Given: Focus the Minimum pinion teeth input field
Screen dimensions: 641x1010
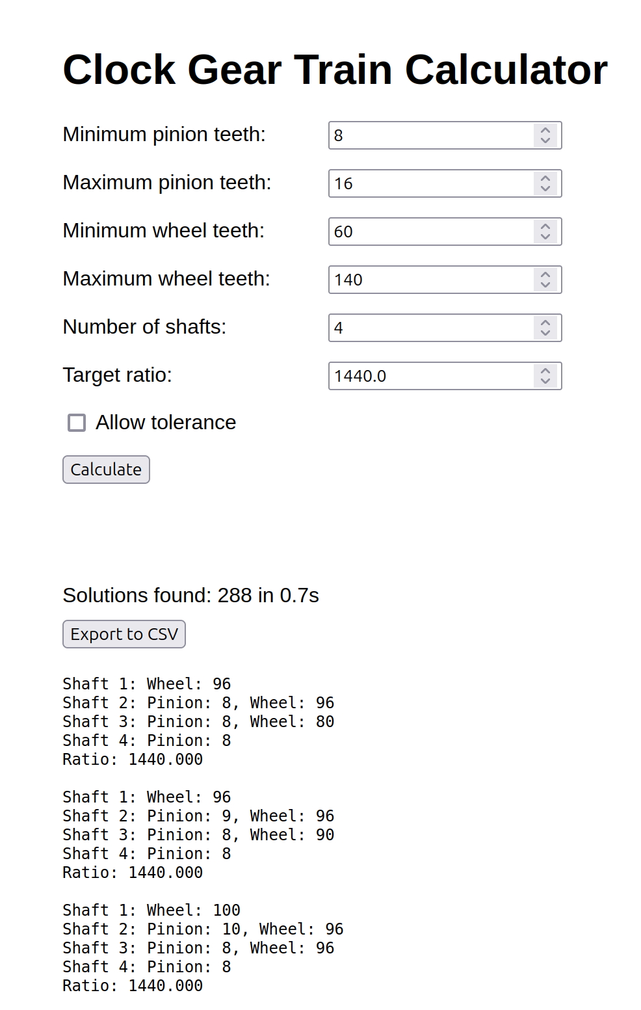Looking at the screenshot, I should (x=430, y=135).
